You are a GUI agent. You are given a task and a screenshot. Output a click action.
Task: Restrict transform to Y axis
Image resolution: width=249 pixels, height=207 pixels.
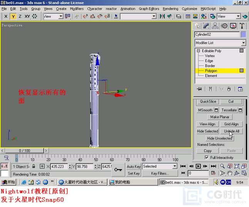13,17
